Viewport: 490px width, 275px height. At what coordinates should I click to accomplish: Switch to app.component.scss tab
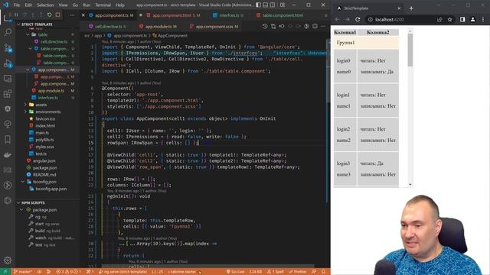(x=214, y=27)
